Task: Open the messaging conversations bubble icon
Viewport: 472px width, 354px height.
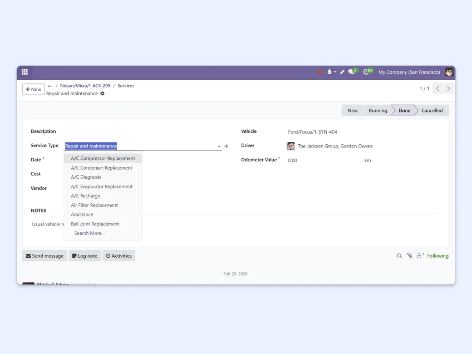Action: click(350, 72)
